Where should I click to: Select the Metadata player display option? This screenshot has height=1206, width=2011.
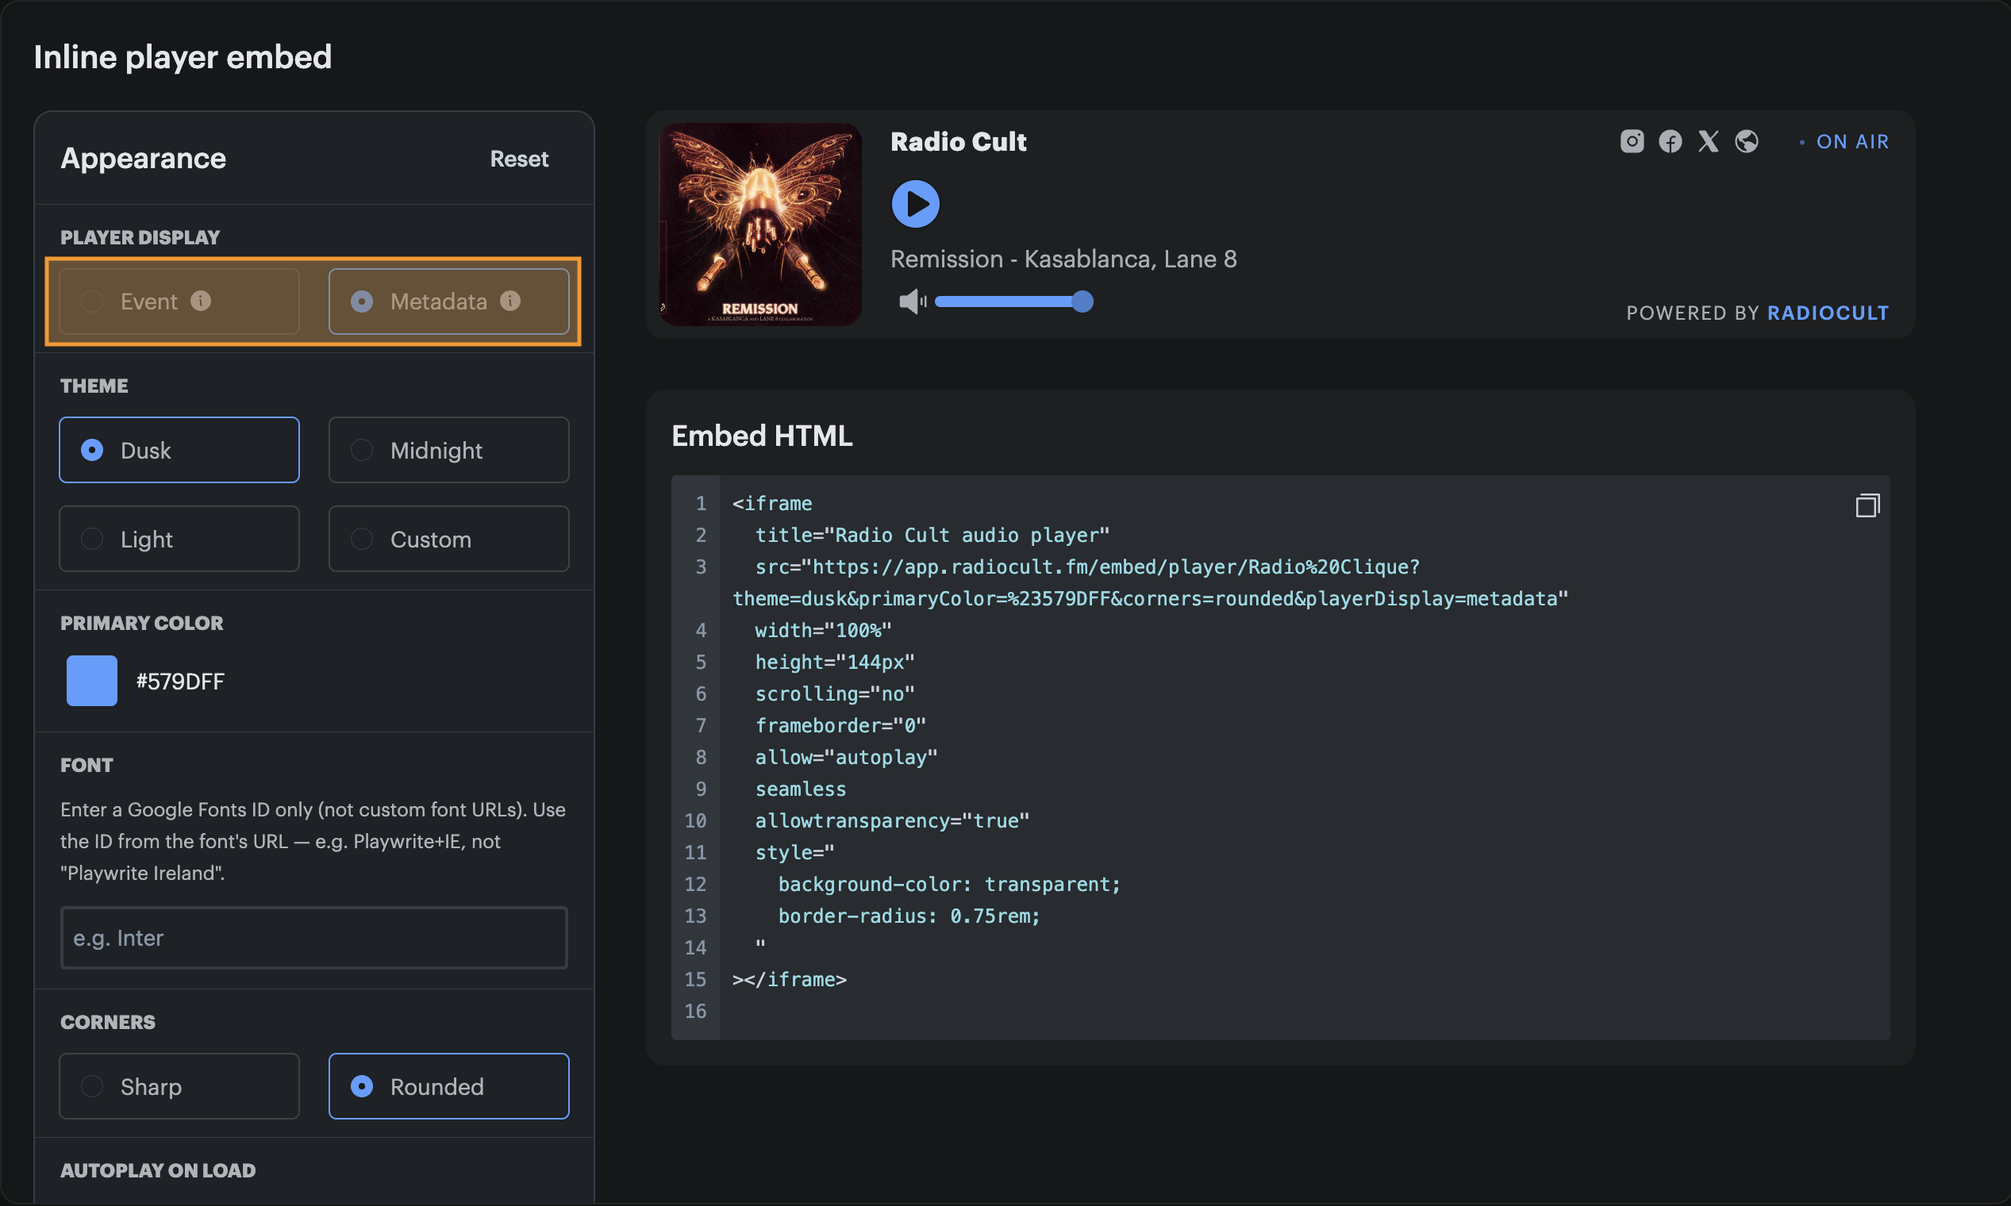(448, 301)
